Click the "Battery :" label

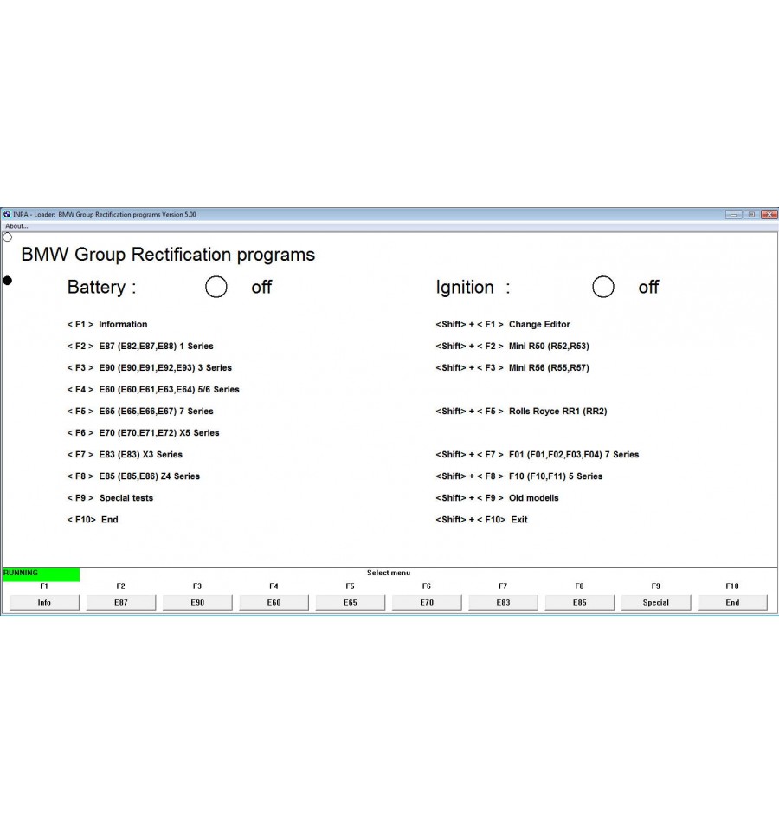pos(102,288)
